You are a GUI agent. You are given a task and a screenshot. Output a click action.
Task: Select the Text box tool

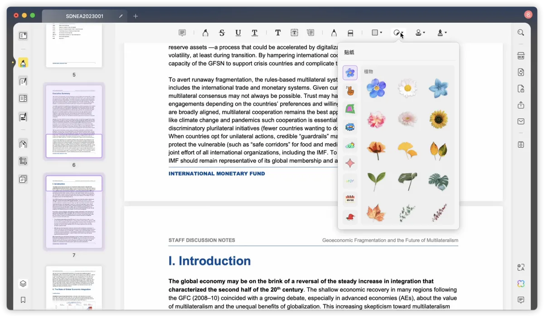[x=294, y=33]
